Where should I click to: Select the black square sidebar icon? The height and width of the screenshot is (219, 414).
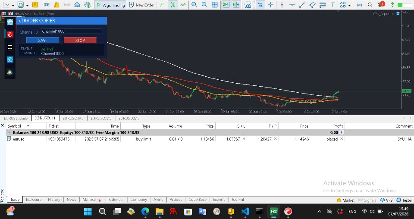click(x=10, y=47)
